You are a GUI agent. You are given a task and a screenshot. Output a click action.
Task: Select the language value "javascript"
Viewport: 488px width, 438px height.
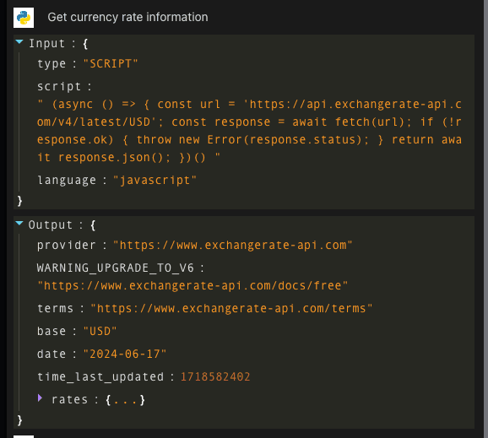[155, 180]
